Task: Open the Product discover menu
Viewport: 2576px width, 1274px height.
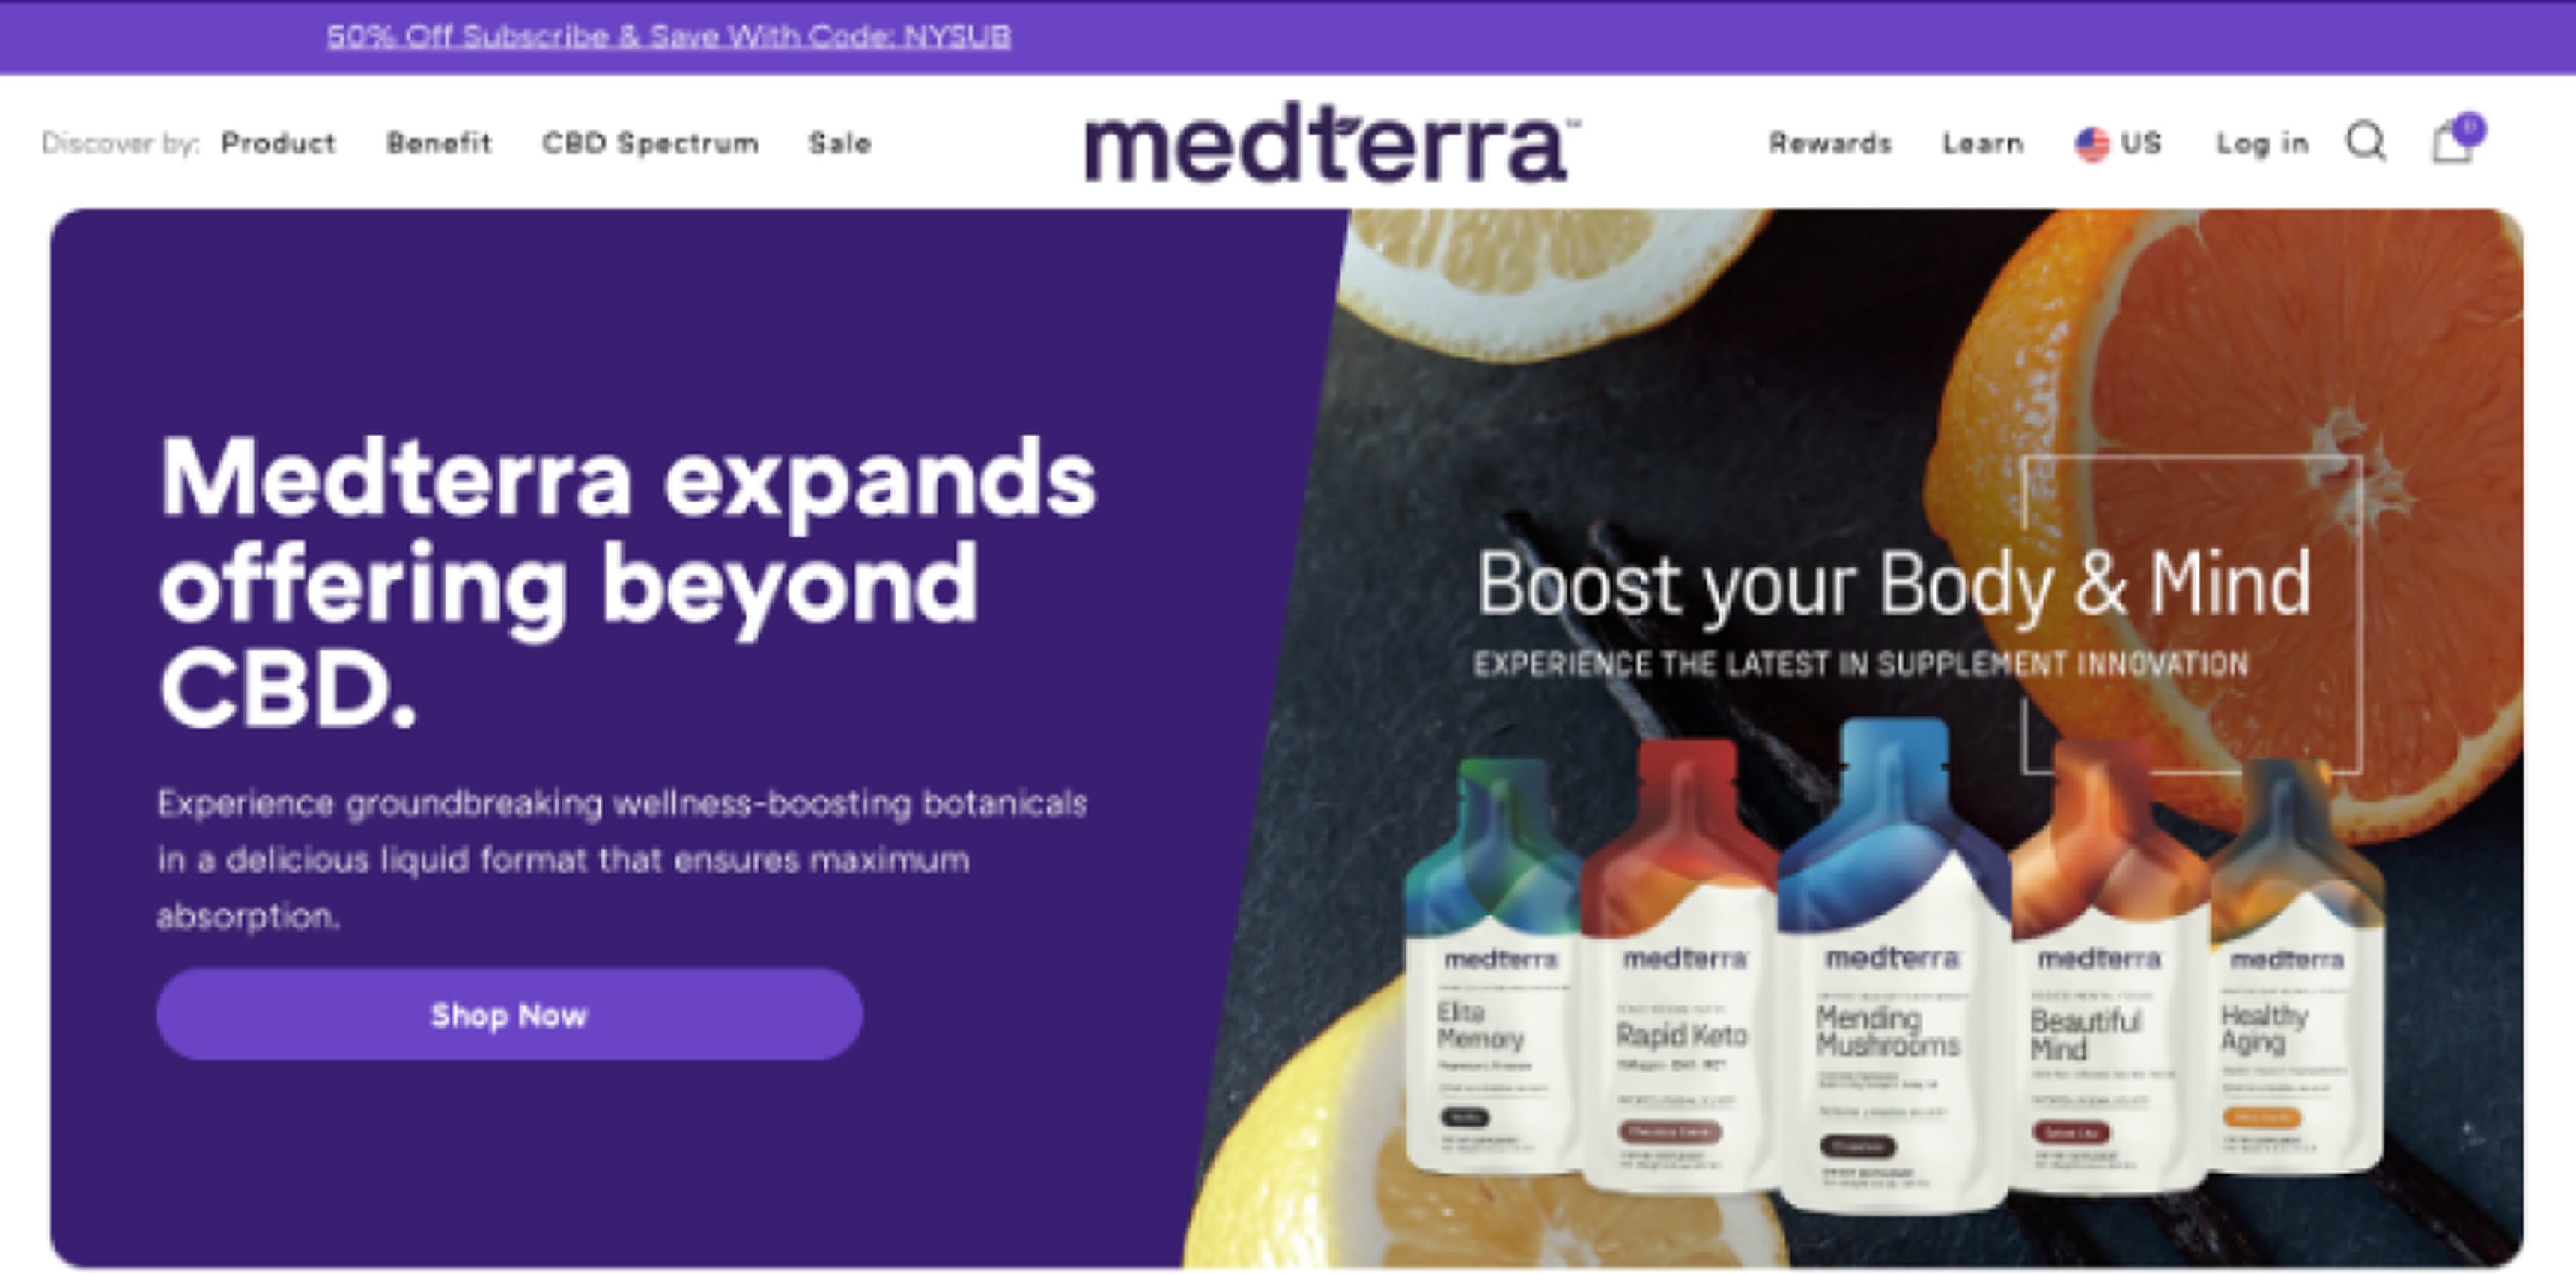Action: click(x=278, y=143)
